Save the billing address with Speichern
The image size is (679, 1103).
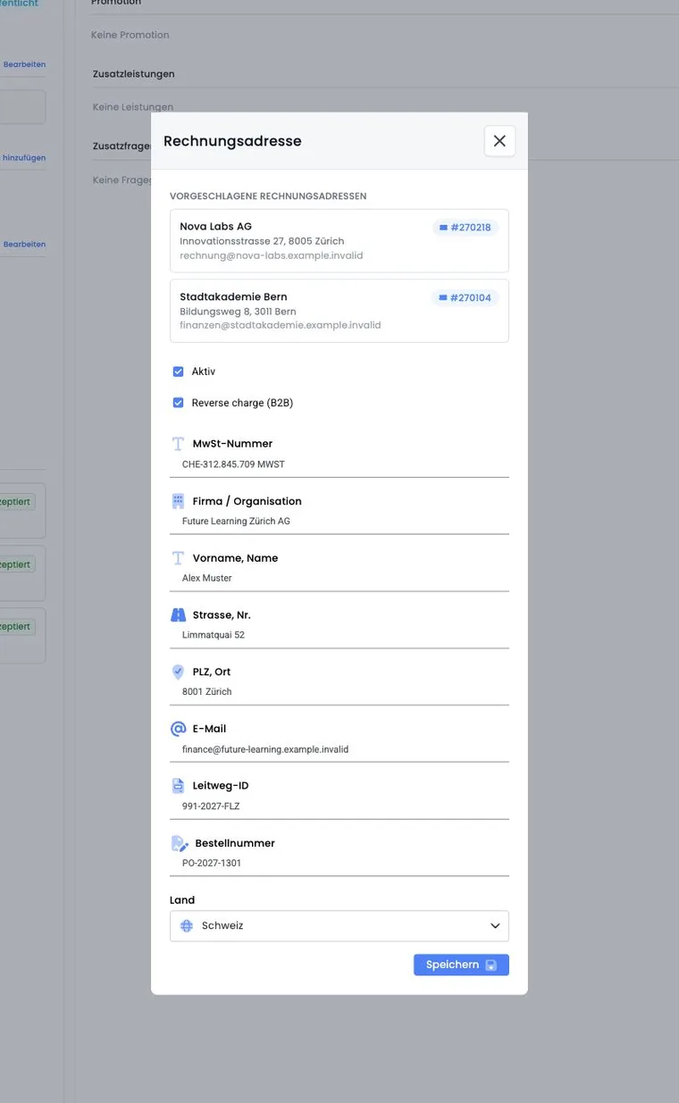pyautogui.click(x=461, y=965)
